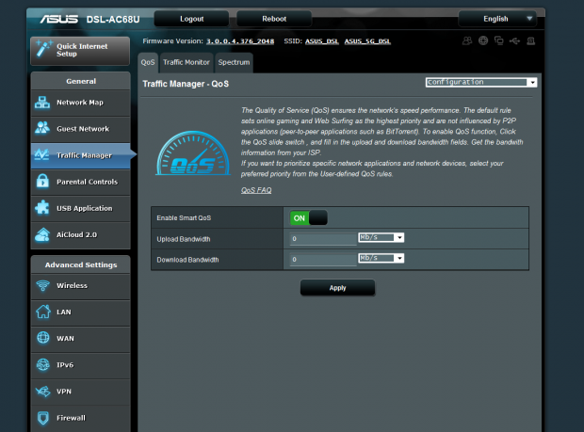Click the IPv6 globe icon
Screen dimensions: 584x432
42,364
